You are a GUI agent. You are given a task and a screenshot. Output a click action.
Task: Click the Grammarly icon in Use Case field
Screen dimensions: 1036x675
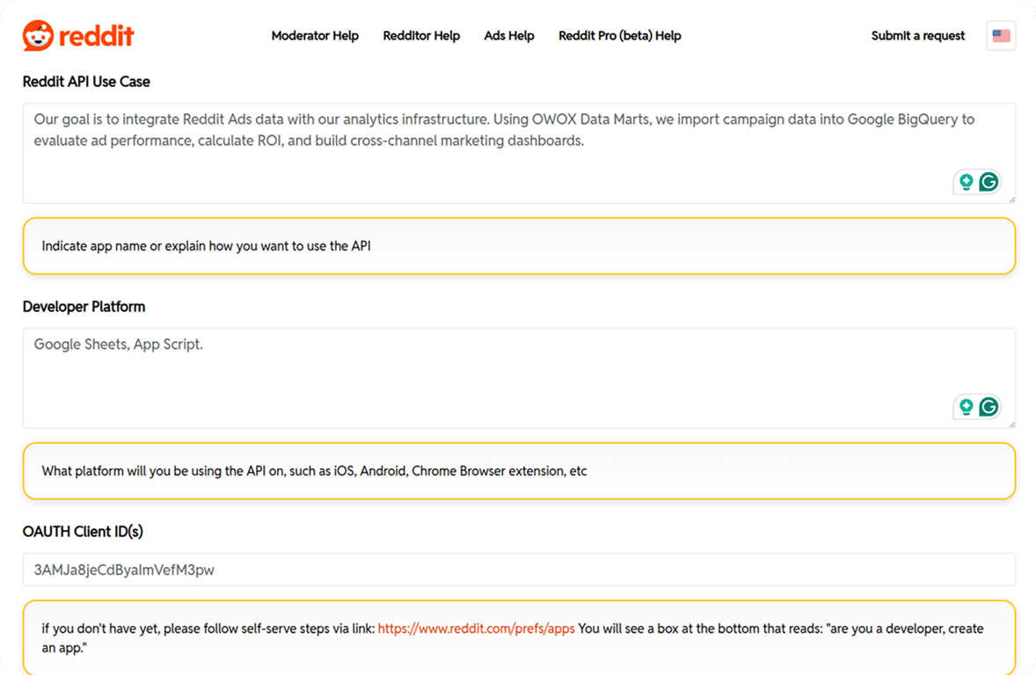point(989,182)
